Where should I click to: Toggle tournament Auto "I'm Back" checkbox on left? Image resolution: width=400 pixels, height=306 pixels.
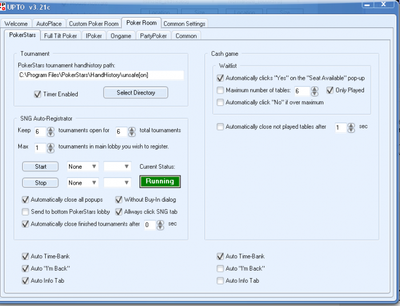[x=25, y=268]
